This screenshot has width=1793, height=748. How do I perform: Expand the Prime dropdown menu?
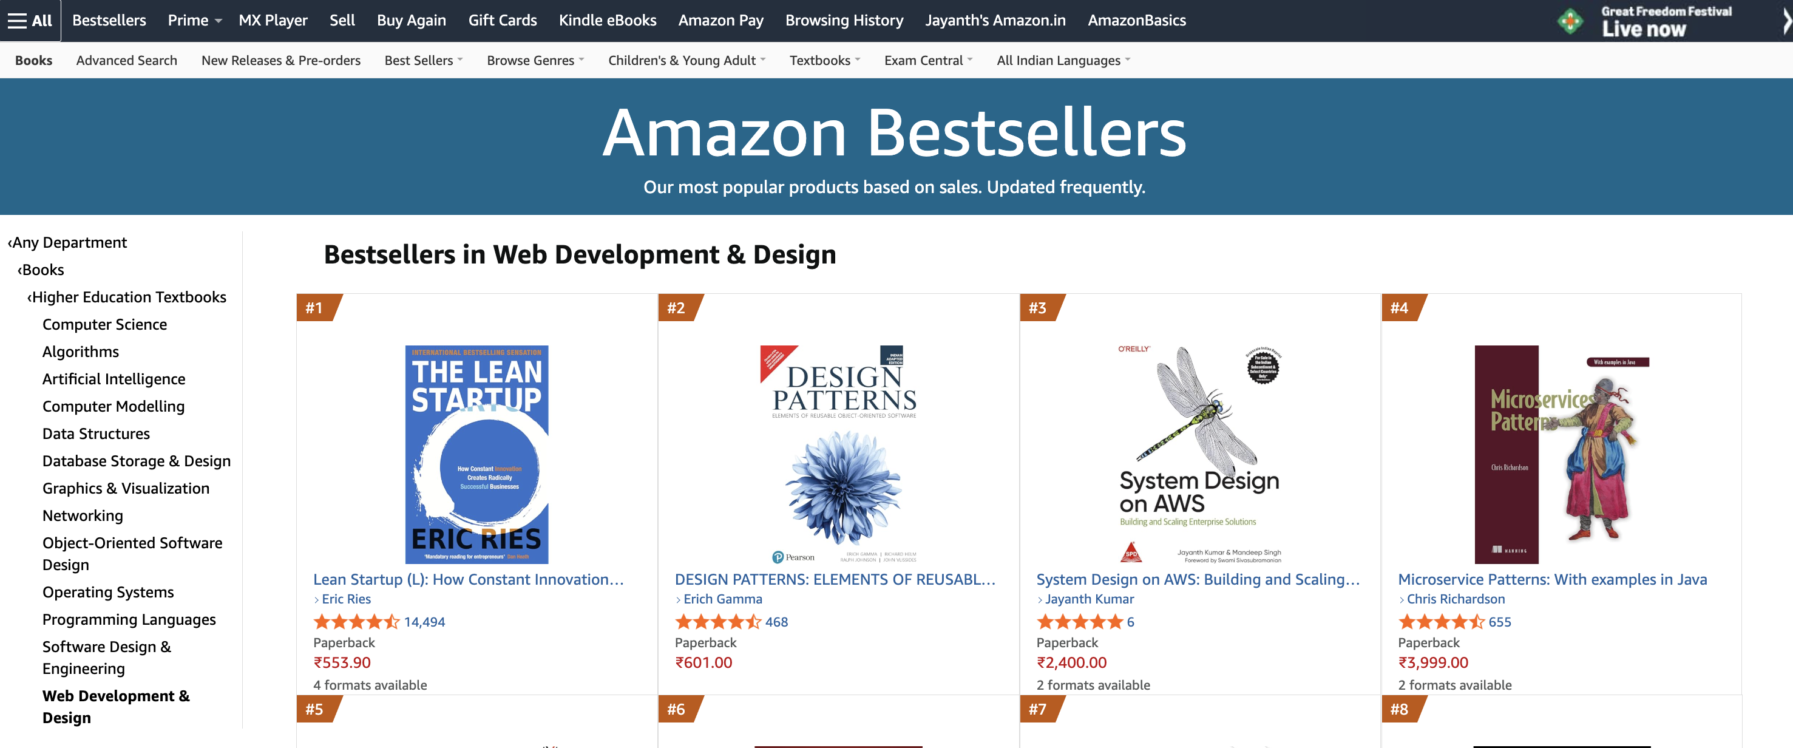pos(195,20)
